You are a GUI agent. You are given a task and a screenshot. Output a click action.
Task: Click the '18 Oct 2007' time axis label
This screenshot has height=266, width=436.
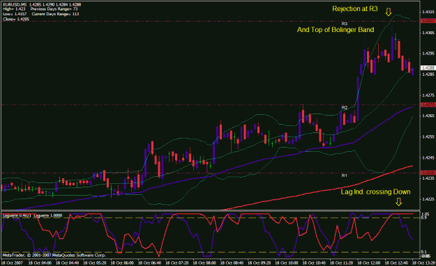[13, 263]
